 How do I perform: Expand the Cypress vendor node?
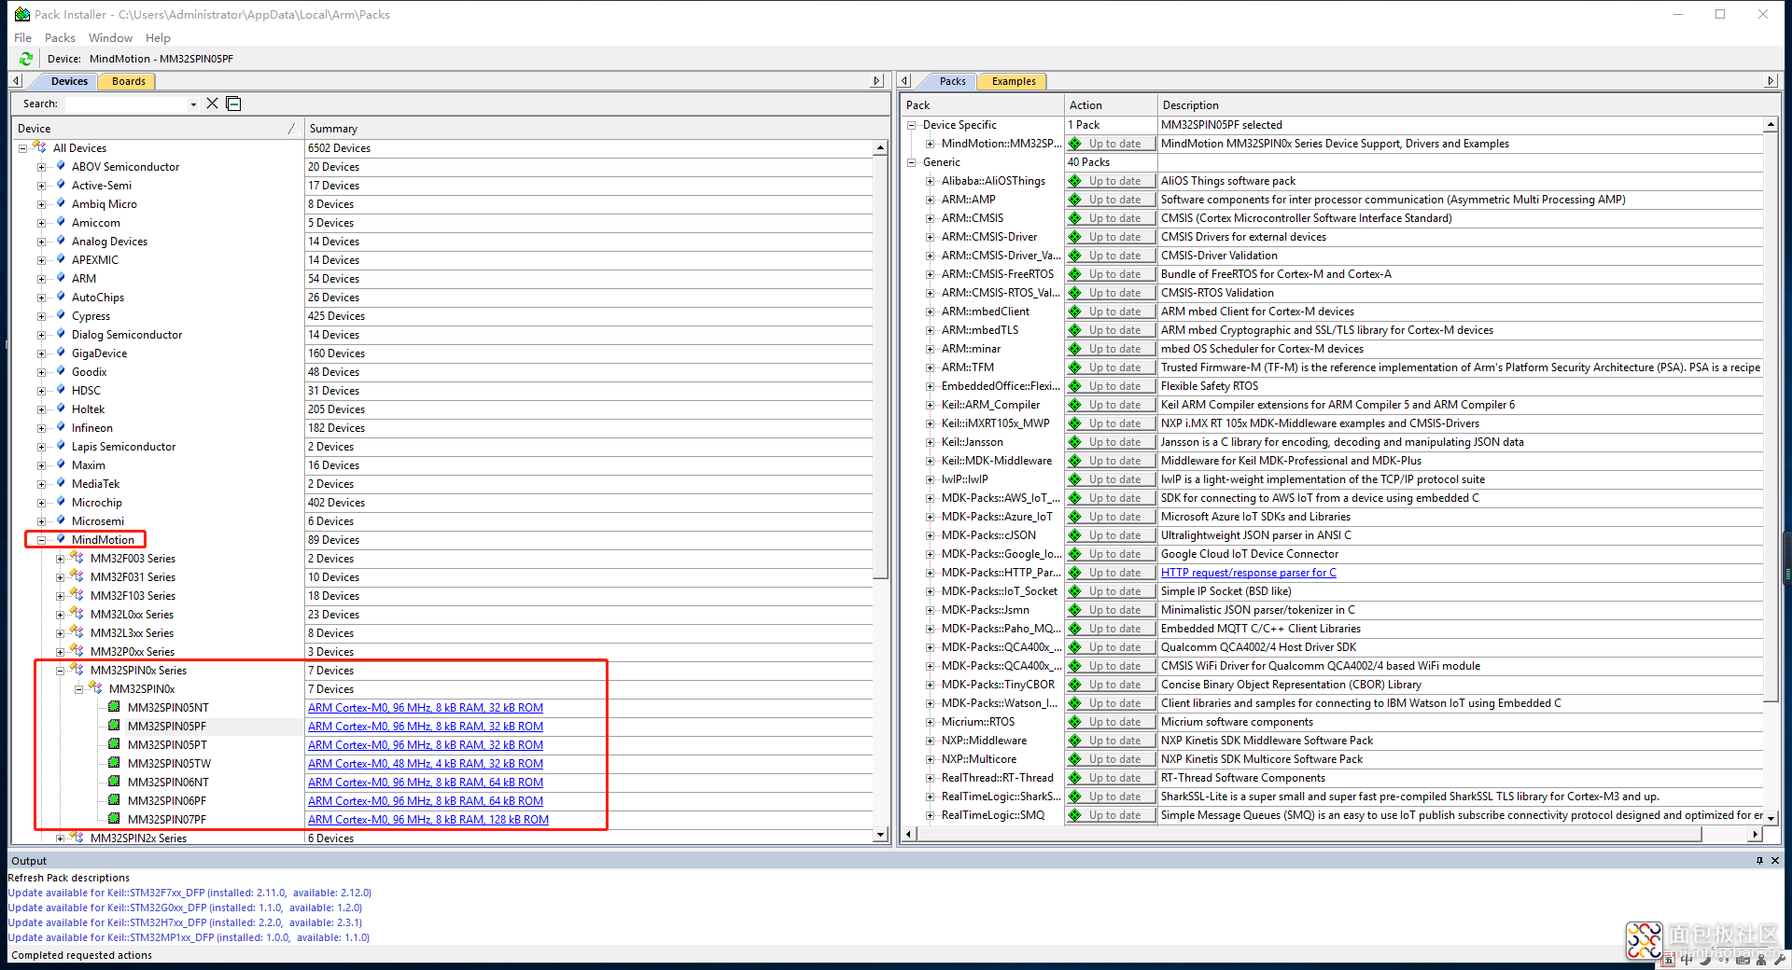tap(41, 316)
